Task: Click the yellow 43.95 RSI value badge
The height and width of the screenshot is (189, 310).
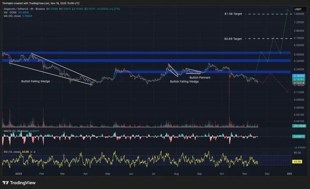Action: (x=298, y=161)
